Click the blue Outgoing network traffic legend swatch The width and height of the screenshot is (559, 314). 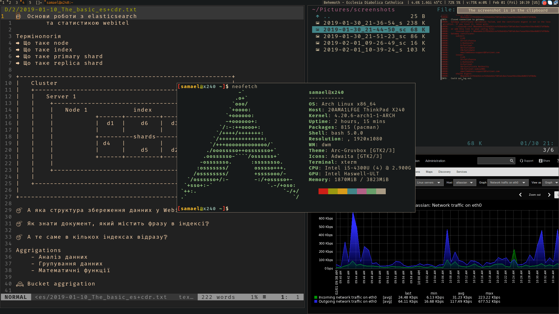[x=316, y=301]
